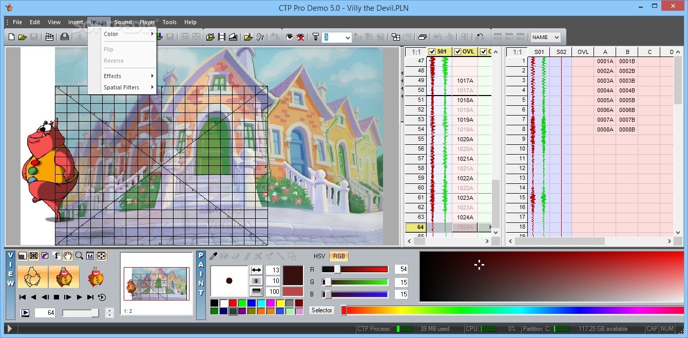Click the split layout icon in the toolbar
Viewport: 688px width, 338px height.
coord(395,37)
